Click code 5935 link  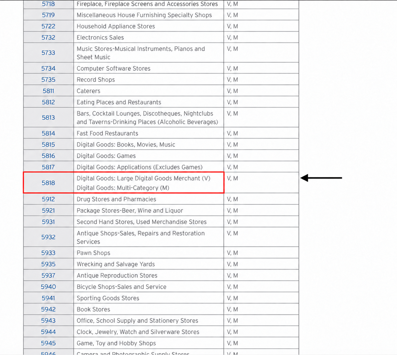48,264
